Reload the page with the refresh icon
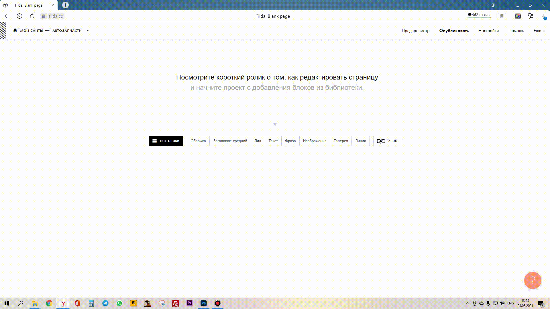The width and height of the screenshot is (550, 309). tap(32, 16)
